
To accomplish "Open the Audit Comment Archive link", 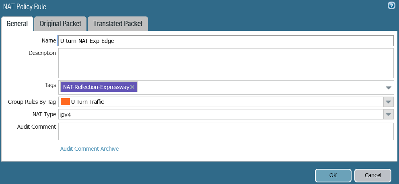I will (x=89, y=149).
